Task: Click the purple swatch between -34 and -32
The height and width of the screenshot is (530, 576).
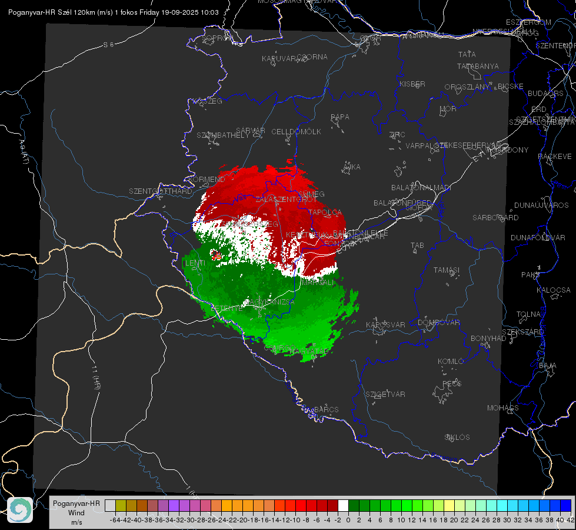Action: [174, 505]
